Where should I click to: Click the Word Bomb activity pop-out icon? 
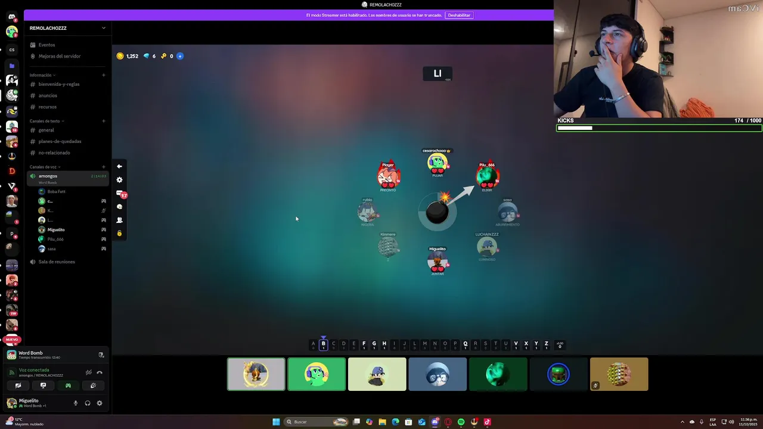(101, 355)
